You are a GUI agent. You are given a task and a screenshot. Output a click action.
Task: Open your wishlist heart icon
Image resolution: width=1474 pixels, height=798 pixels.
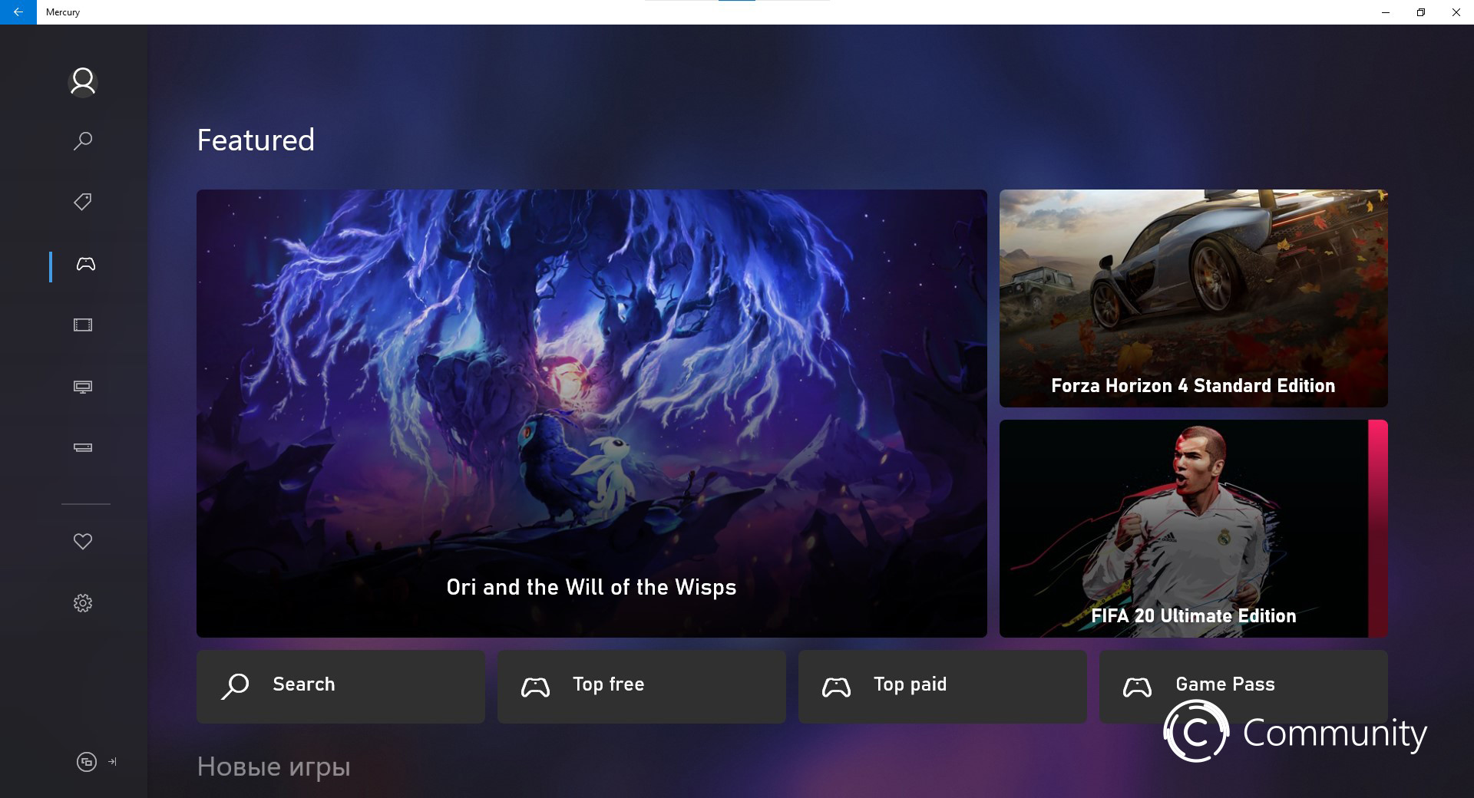[x=82, y=541]
